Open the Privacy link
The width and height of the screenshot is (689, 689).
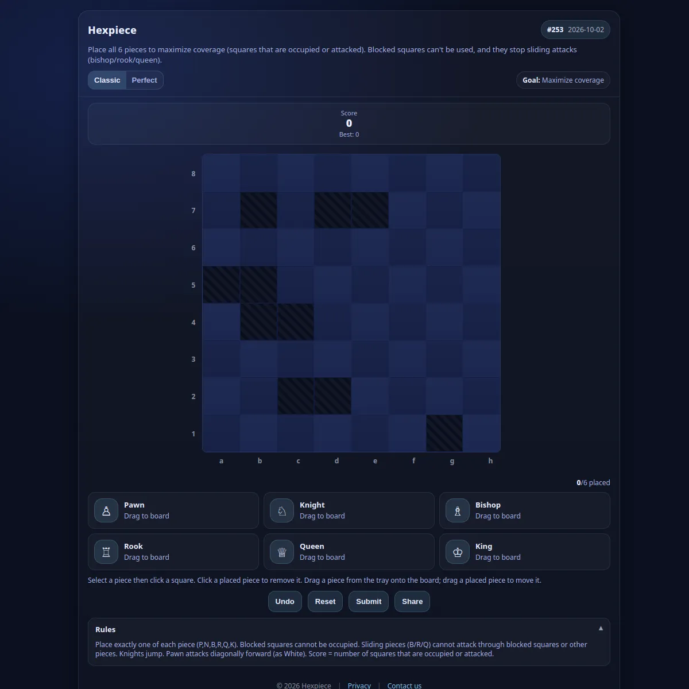tap(359, 686)
